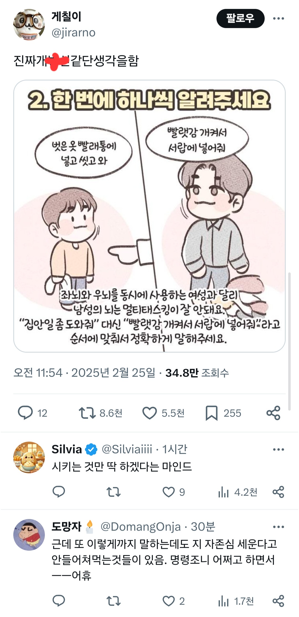
Task: View analytics for Silvia's reply
Action: (224, 492)
